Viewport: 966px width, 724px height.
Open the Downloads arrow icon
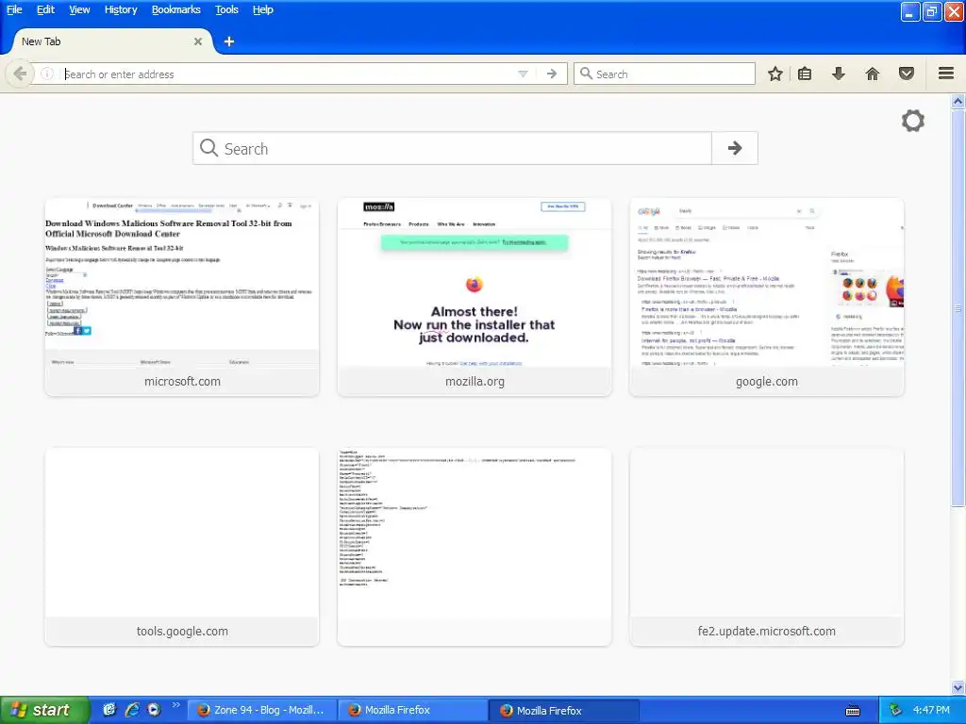839,74
